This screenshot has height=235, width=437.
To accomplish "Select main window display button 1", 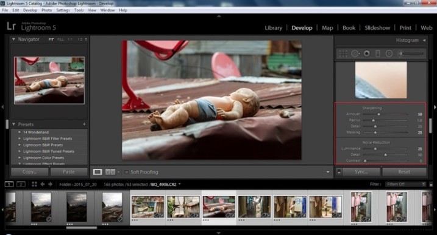I will 9,184.
